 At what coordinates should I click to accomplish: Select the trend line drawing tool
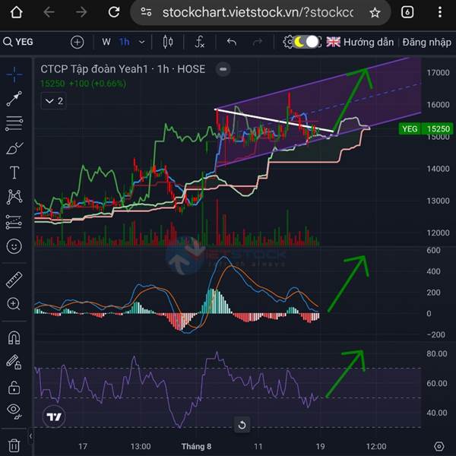pos(14,99)
